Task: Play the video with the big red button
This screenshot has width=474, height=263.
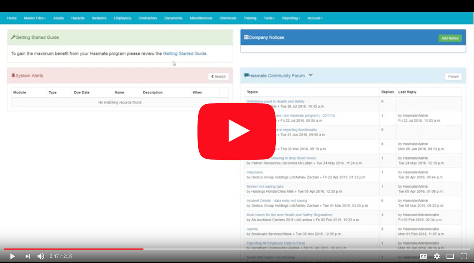Action: coord(237,131)
